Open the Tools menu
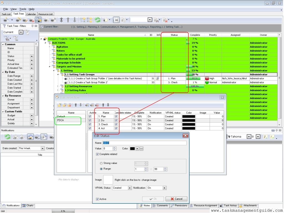284x213 pixels. point(23,9)
